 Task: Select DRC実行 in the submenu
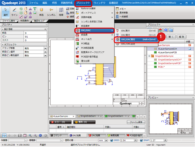(x=136, y=35)
